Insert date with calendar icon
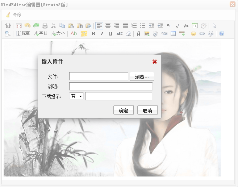 195,25
